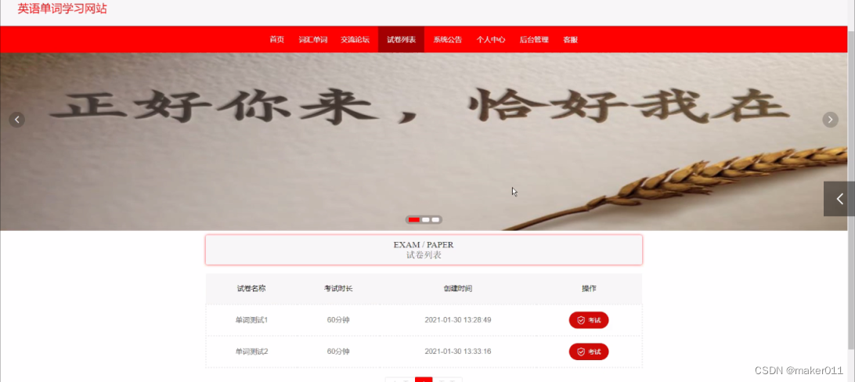Click the 60分钟 duration for 单词测试2

[338, 351]
